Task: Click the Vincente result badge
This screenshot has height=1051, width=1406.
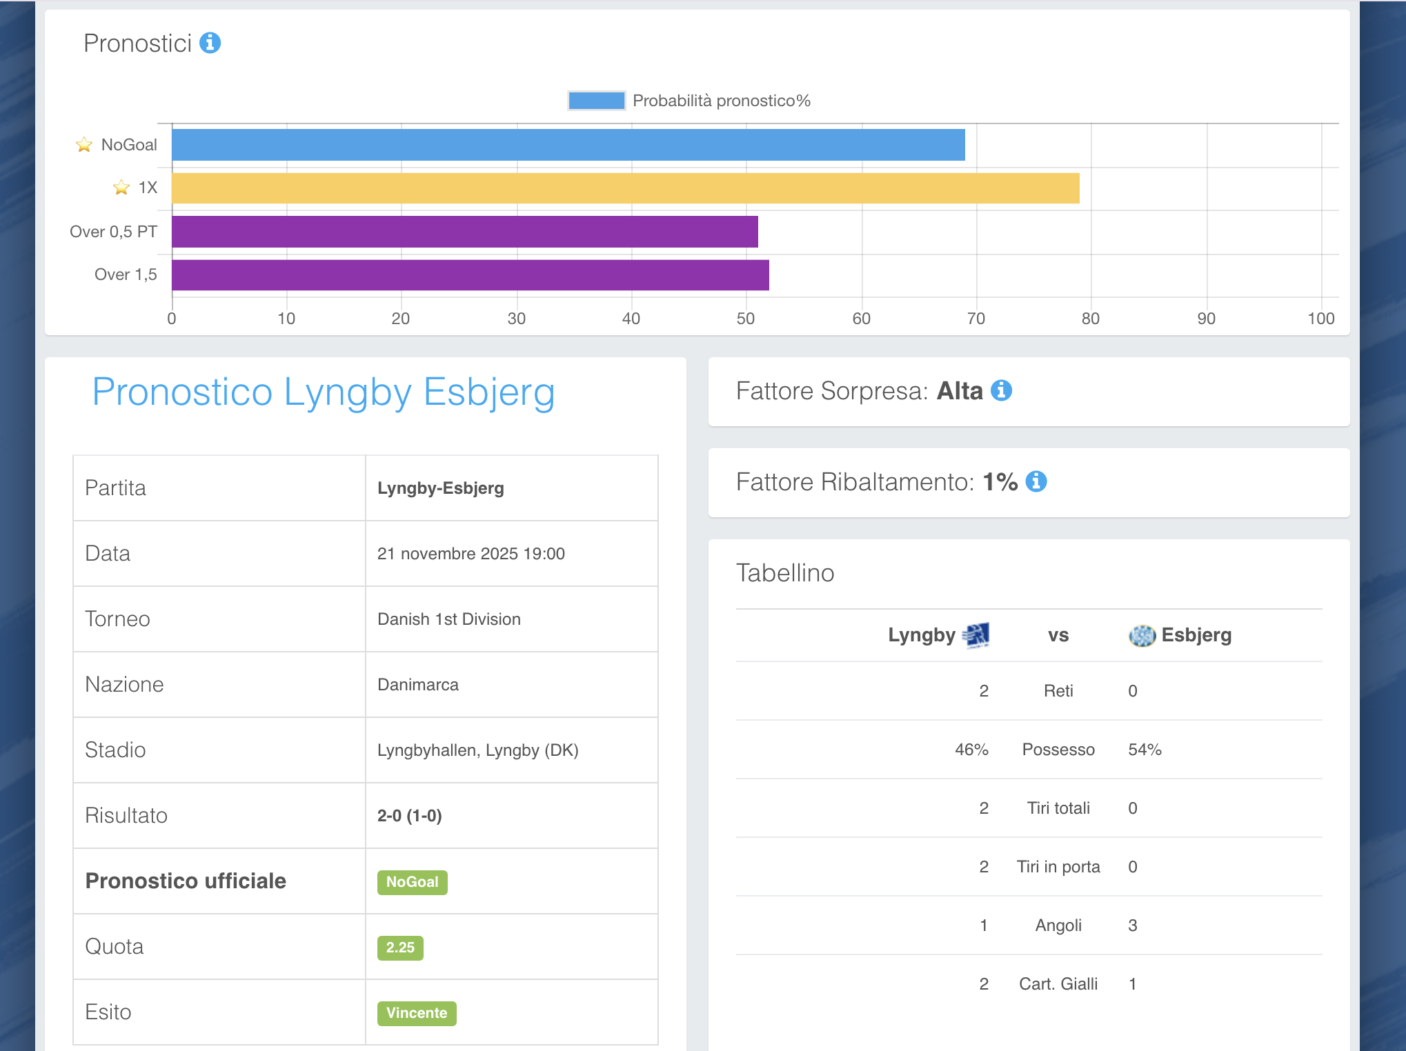Action: [x=417, y=1013]
